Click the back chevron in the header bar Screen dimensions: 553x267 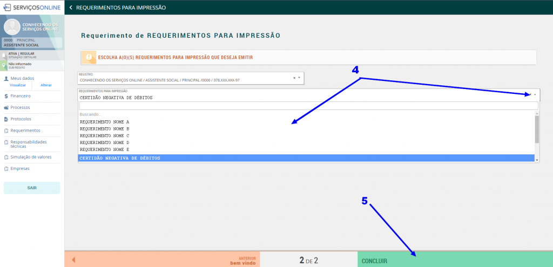pyautogui.click(x=71, y=8)
